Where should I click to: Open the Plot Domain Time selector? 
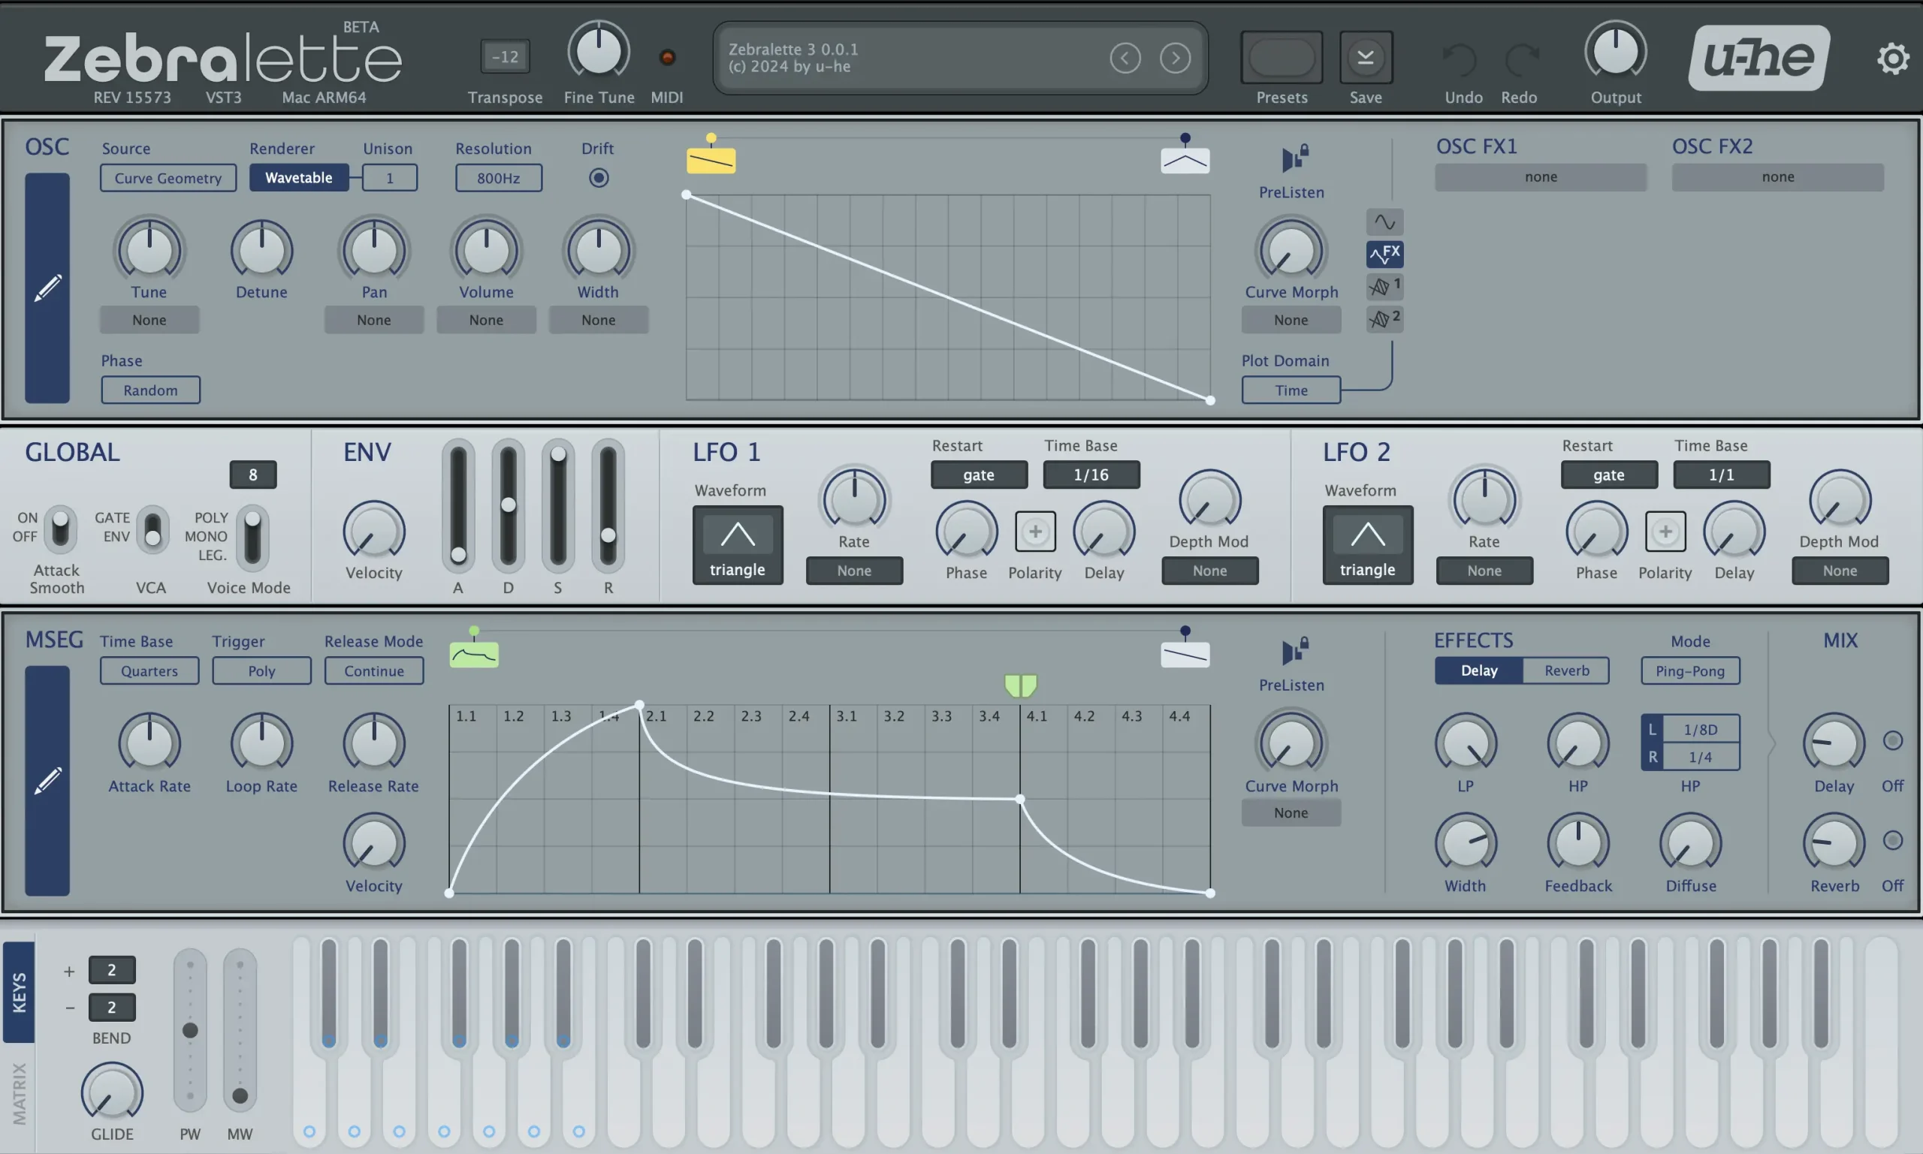pos(1290,390)
